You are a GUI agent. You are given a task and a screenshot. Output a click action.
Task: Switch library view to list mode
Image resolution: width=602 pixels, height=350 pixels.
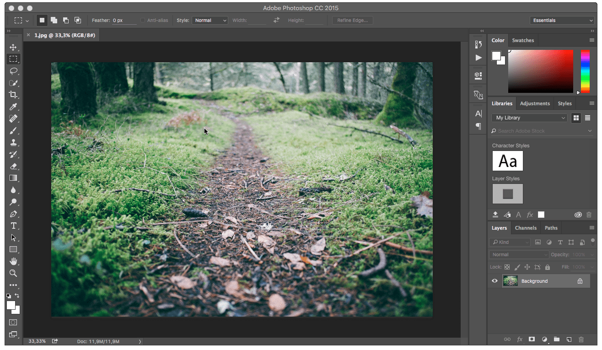587,118
